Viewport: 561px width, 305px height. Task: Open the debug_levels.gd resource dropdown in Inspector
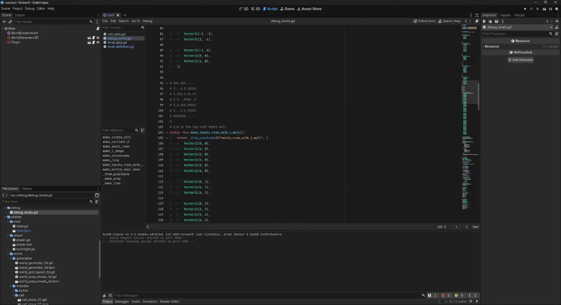(518, 27)
